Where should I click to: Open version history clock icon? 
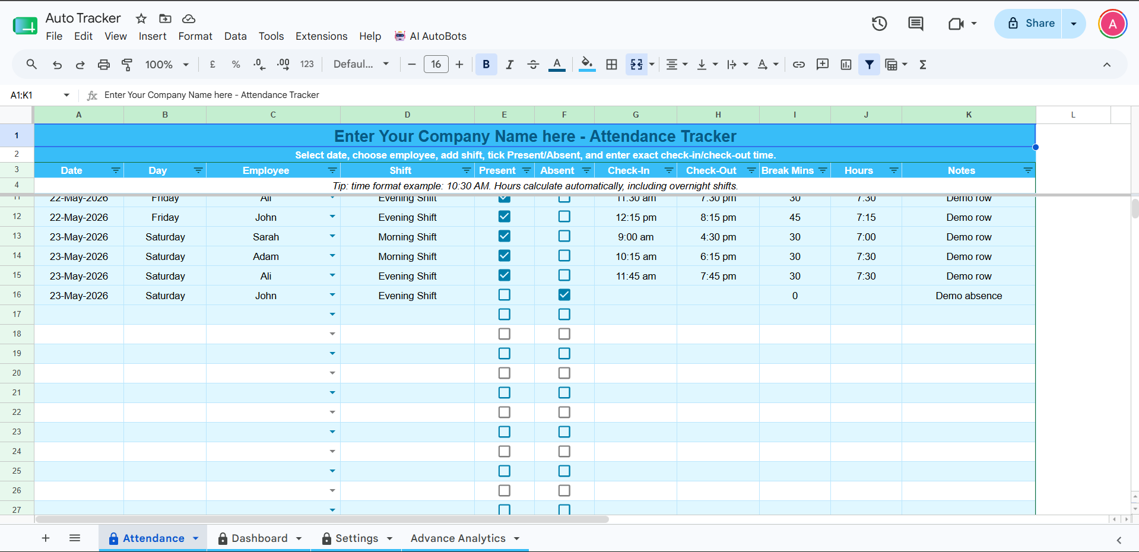tap(879, 24)
